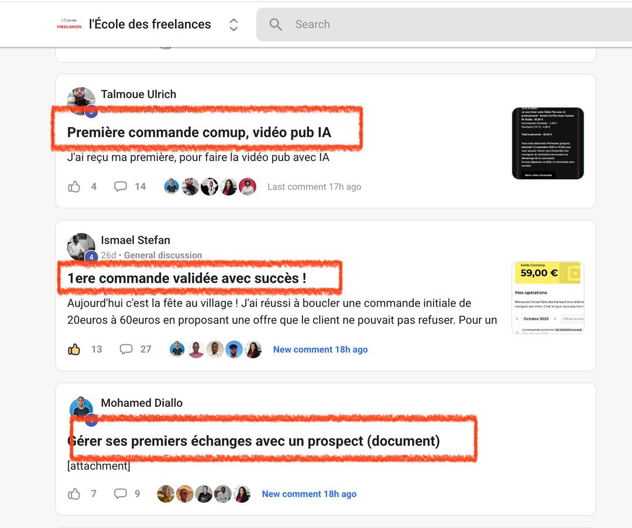Toggle like on "1ere commande validée" post
Screen dimensions: 632x528
[x=74, y=349]
